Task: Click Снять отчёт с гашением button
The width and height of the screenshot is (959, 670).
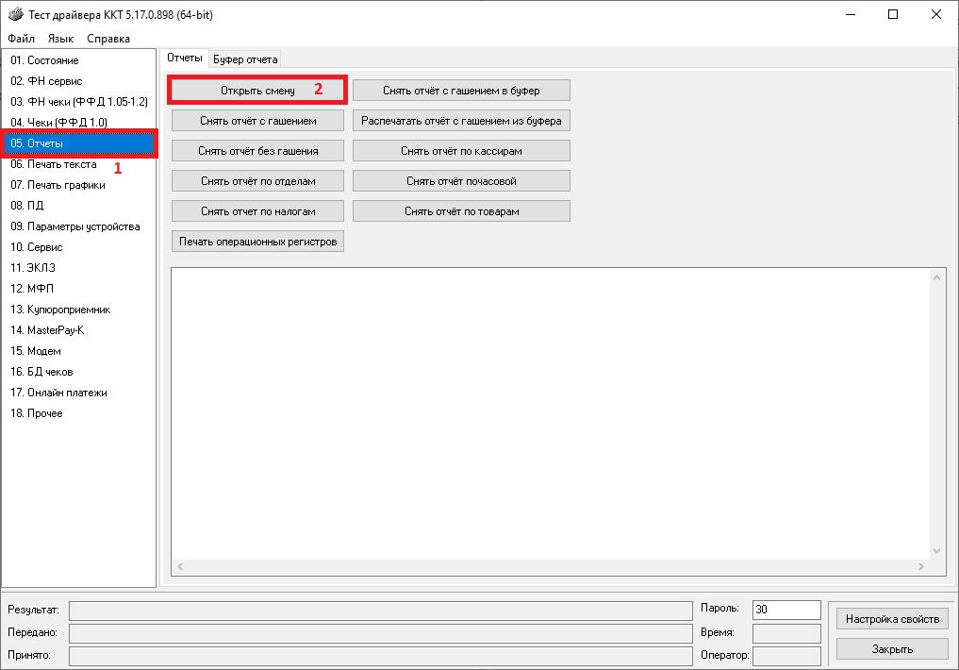Action: (257, 121)
